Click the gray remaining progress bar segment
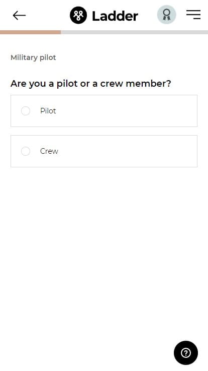208x371 pixels. (x=135, y=32)
